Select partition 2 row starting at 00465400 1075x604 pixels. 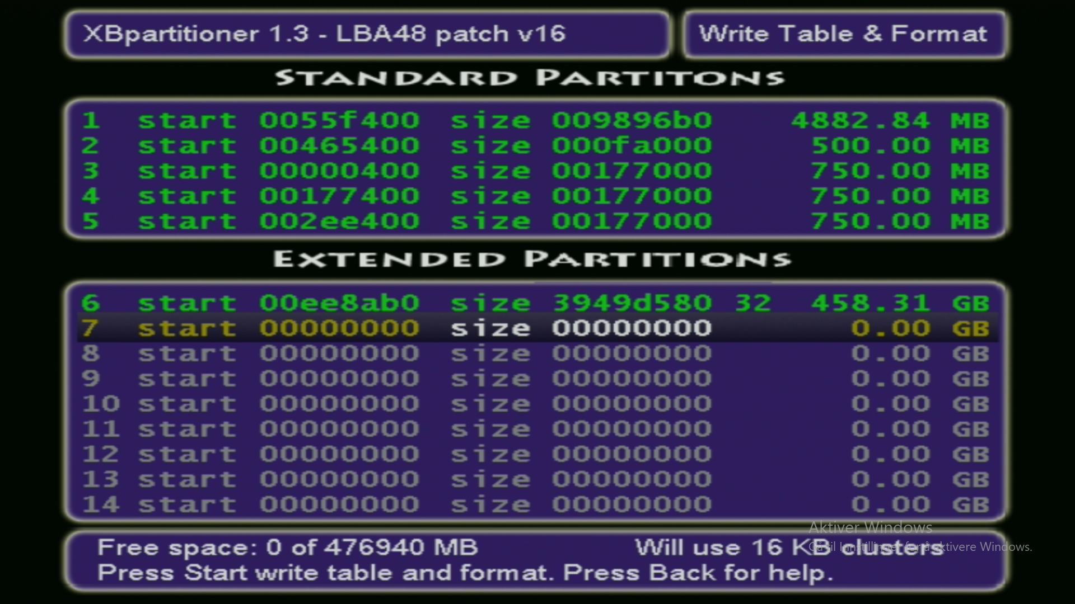535,145
